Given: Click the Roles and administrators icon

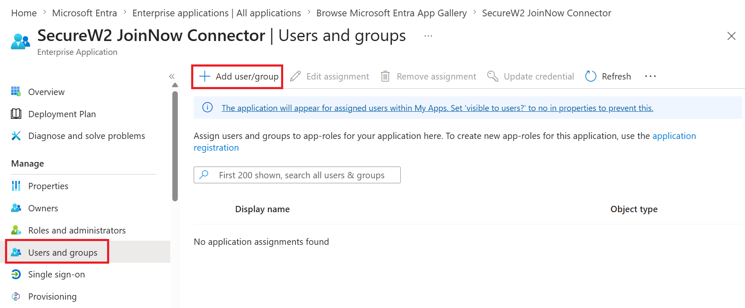Looking at the screenshot, I should click(x=16, y=230).
